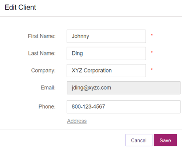Click the red asterisk beside First Name

151,35
